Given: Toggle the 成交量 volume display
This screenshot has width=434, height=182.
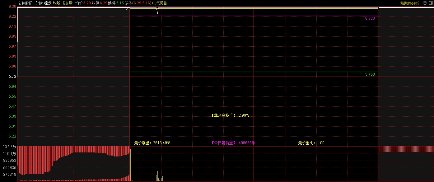Looking at the screenshot, I should (67, 3).
